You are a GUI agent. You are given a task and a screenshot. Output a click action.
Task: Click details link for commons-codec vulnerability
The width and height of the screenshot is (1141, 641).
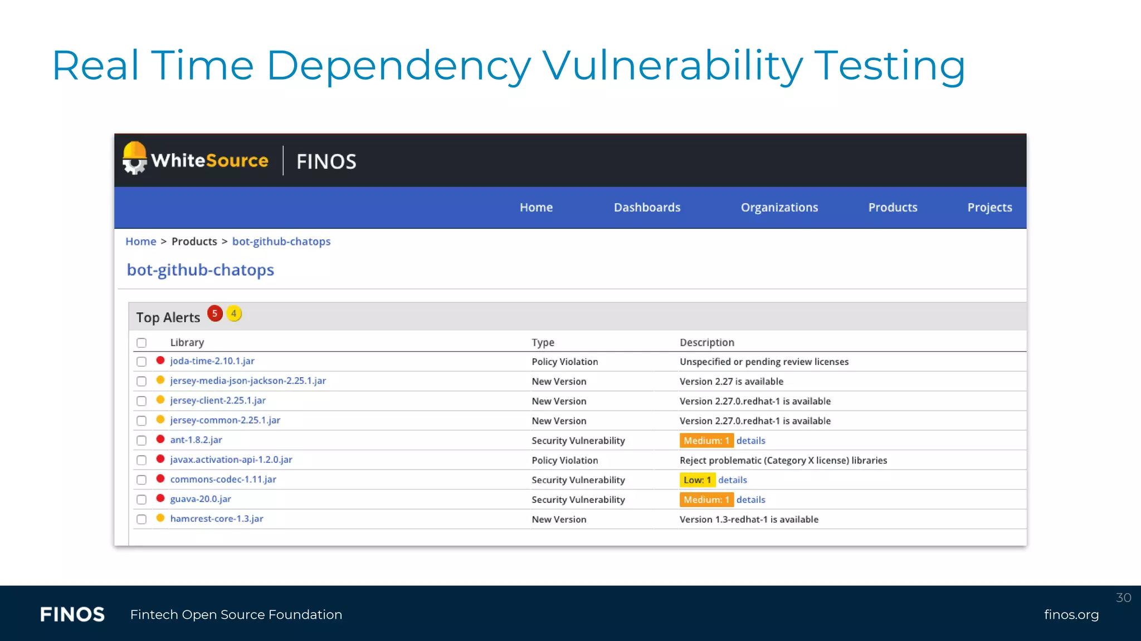coord(733,480)
